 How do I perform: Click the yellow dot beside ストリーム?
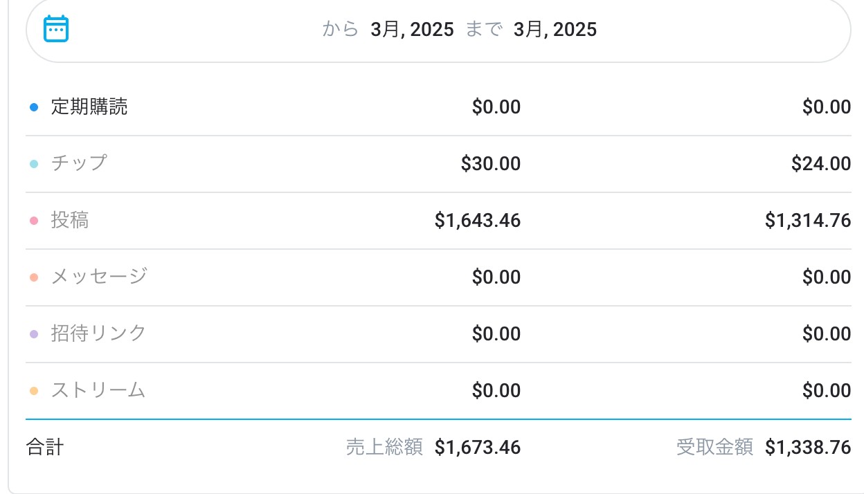pyautogui.click(x=33, y=391)
